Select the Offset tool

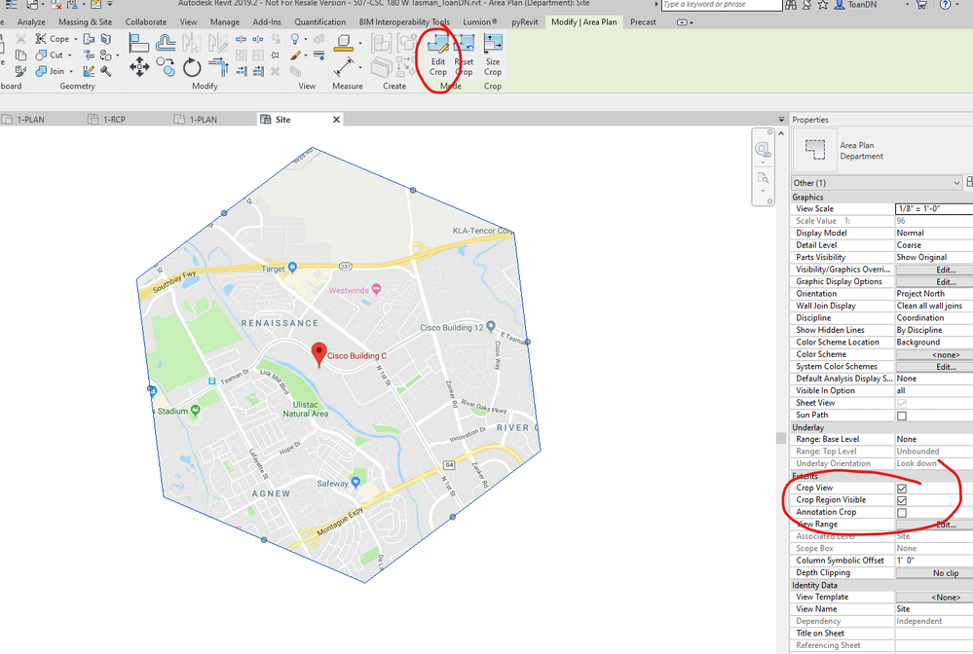165,43
